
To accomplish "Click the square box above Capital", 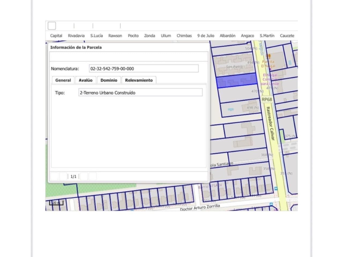I will point(52,26).
